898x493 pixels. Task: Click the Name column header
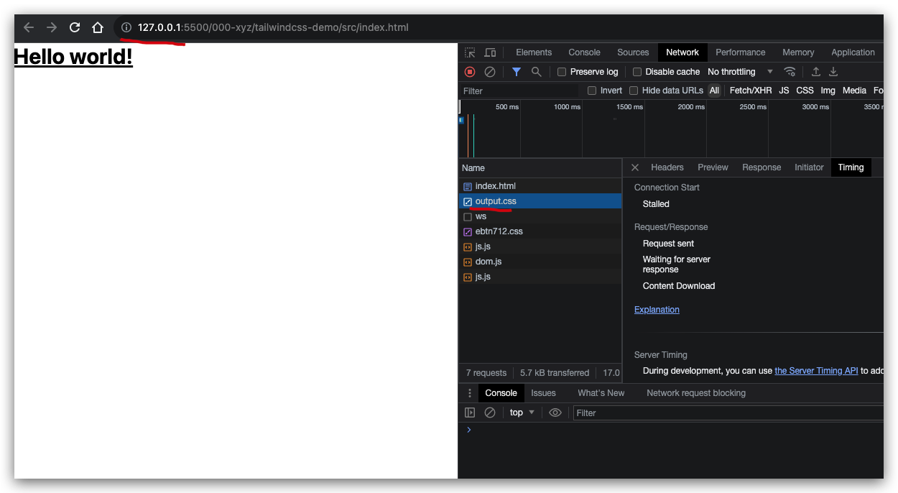540,168
